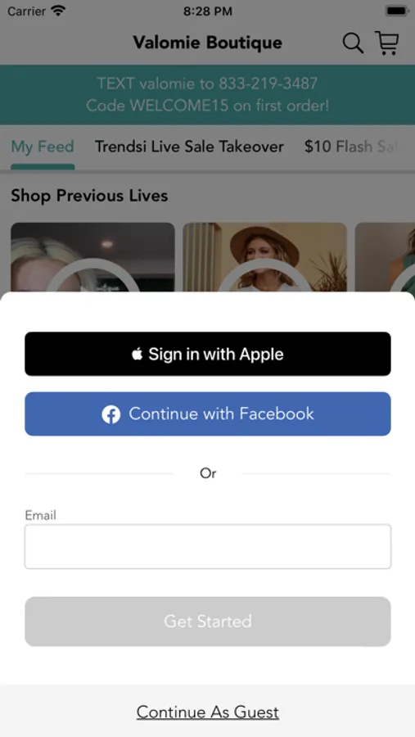The height and width of the screenshot is (737, 415).
Task: Open the partially visible third live thumbnail
Action: click(385, 257)
